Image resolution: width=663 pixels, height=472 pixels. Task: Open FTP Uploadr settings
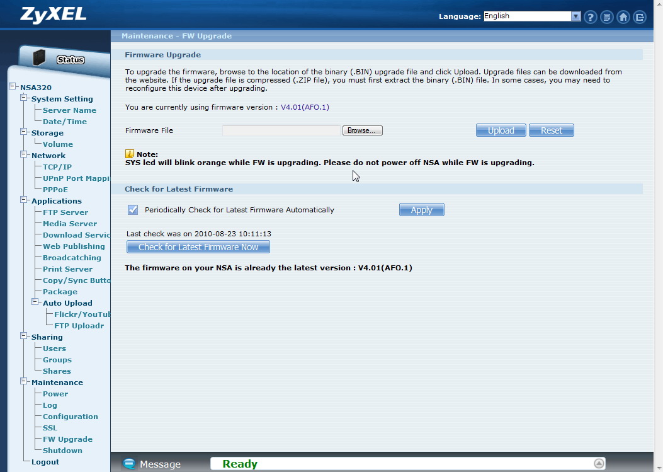tap(79, 326)
